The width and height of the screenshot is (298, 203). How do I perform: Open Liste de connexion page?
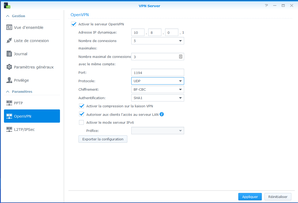click(32, 40)
